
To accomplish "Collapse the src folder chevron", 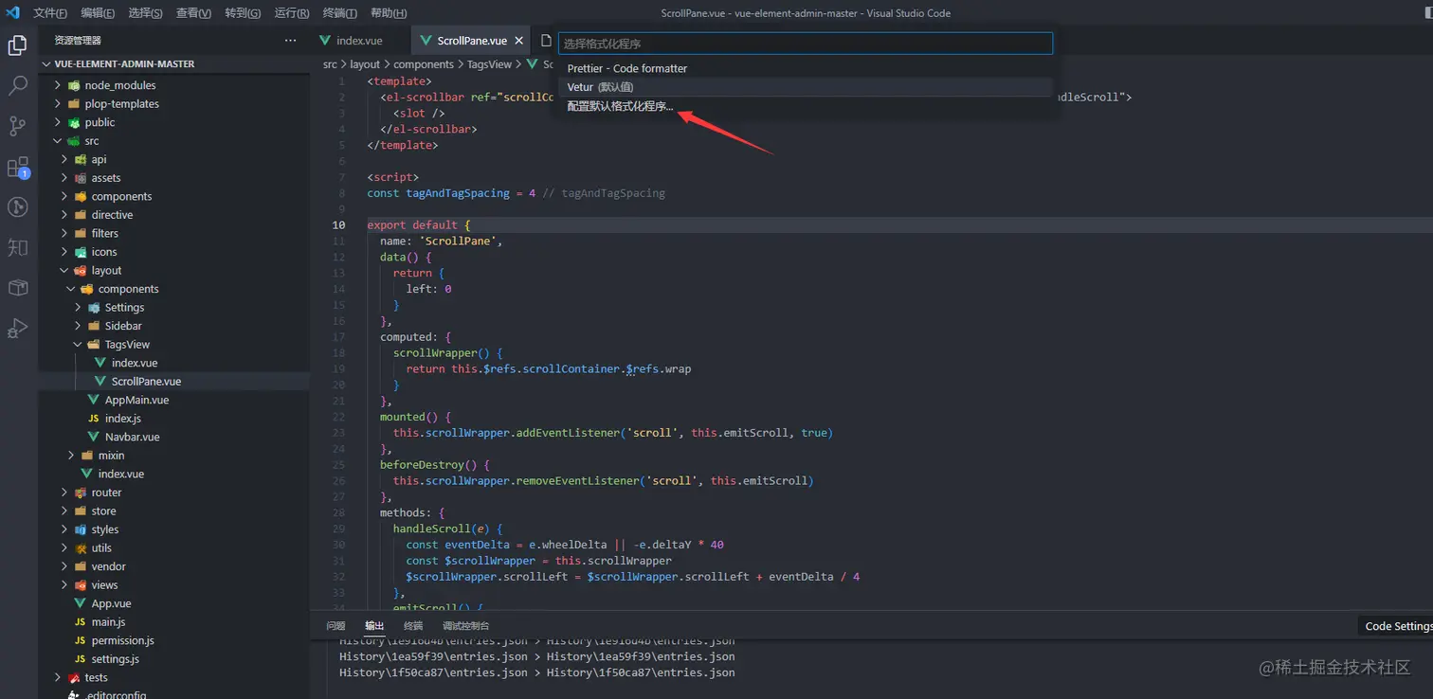I will 58,141.
